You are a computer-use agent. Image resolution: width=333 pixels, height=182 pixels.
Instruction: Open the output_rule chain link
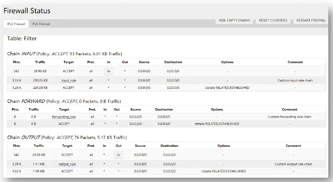point(67,164)
